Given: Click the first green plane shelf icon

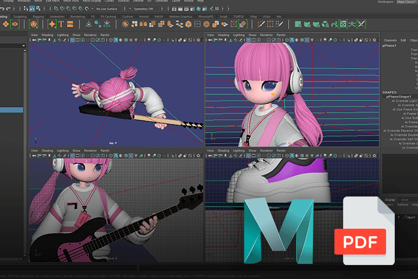Looking at the screenshot, I should 298,24.
